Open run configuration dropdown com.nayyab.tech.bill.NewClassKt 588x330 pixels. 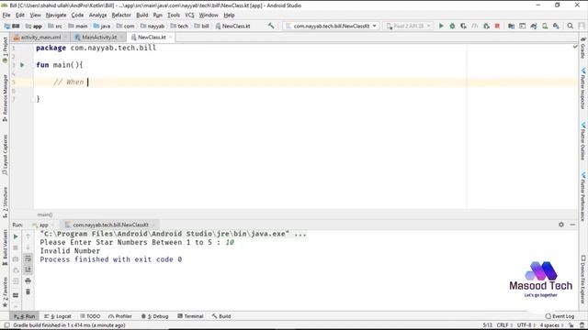(331, 26)
